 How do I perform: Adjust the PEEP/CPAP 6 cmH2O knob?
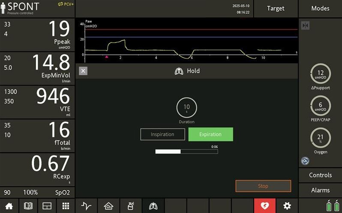pyautogui.click(x=321, y=106)
